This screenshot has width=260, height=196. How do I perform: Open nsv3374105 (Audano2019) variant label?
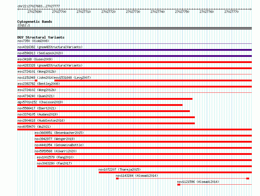point(38,114)
